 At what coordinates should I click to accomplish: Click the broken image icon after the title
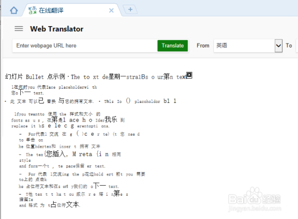point(189,75)
